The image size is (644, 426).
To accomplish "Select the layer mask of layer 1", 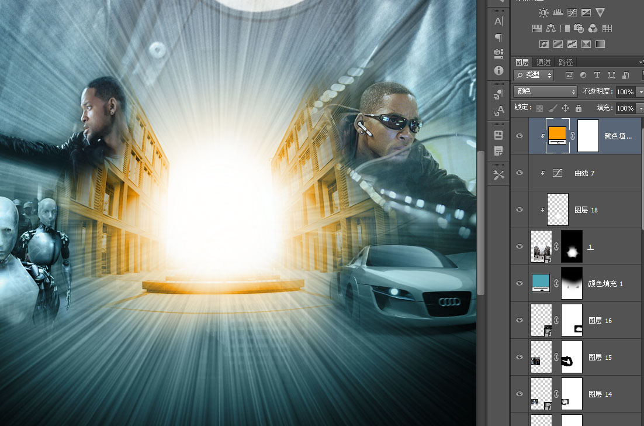I will pos(572,246).
